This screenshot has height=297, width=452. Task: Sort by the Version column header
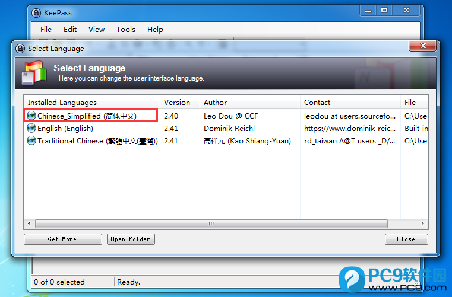pos(180,102)
